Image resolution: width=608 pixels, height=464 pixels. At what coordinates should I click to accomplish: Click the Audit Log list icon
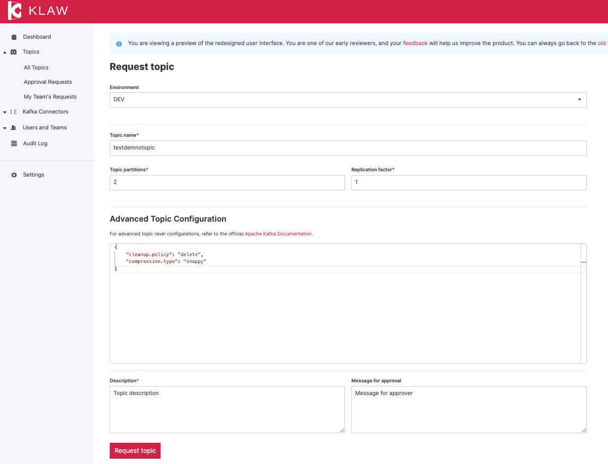coord(14,144)
